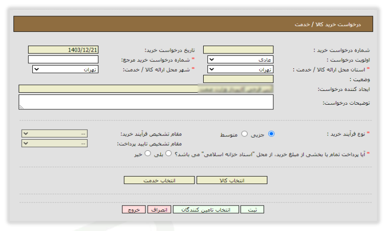Select the جزیی purchase process radio button
387x231 pixels.
271,134
